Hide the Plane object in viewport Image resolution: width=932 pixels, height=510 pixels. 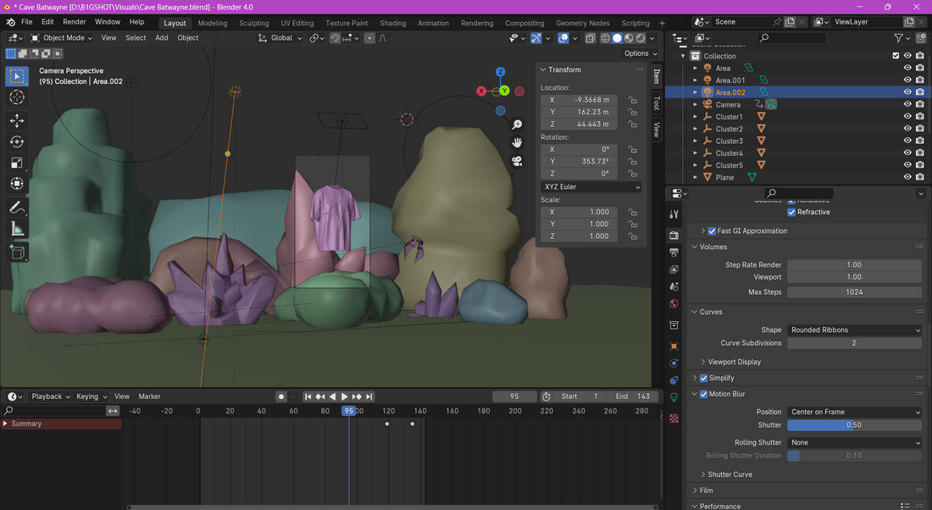point(907,177)
